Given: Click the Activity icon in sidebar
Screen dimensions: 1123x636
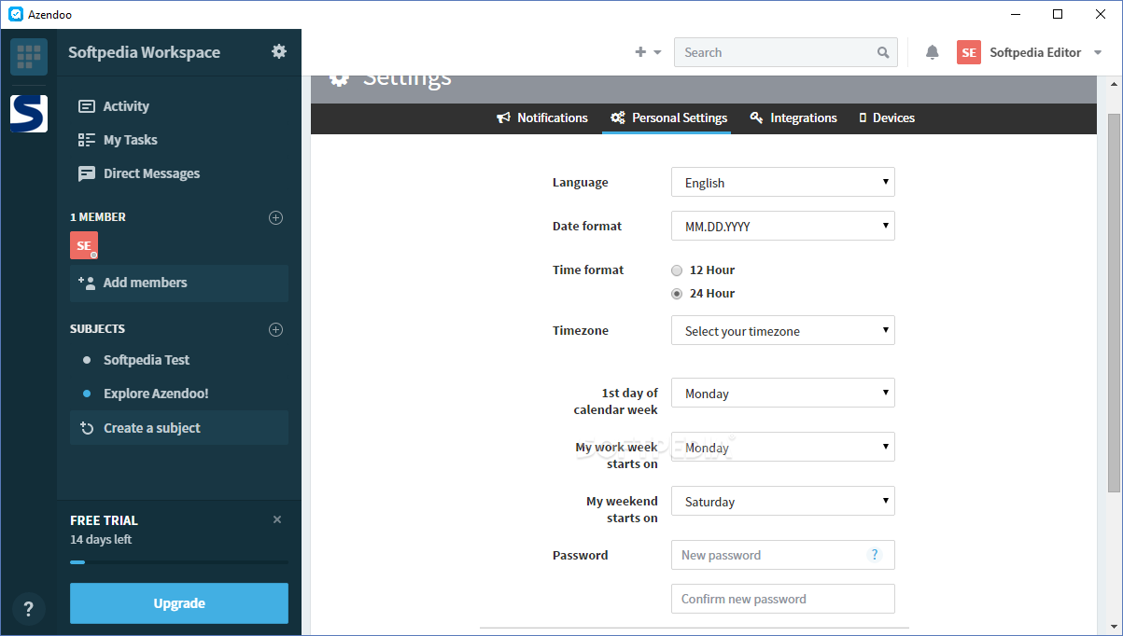Looking at the screenshot, I should click(x=87, y=106).
